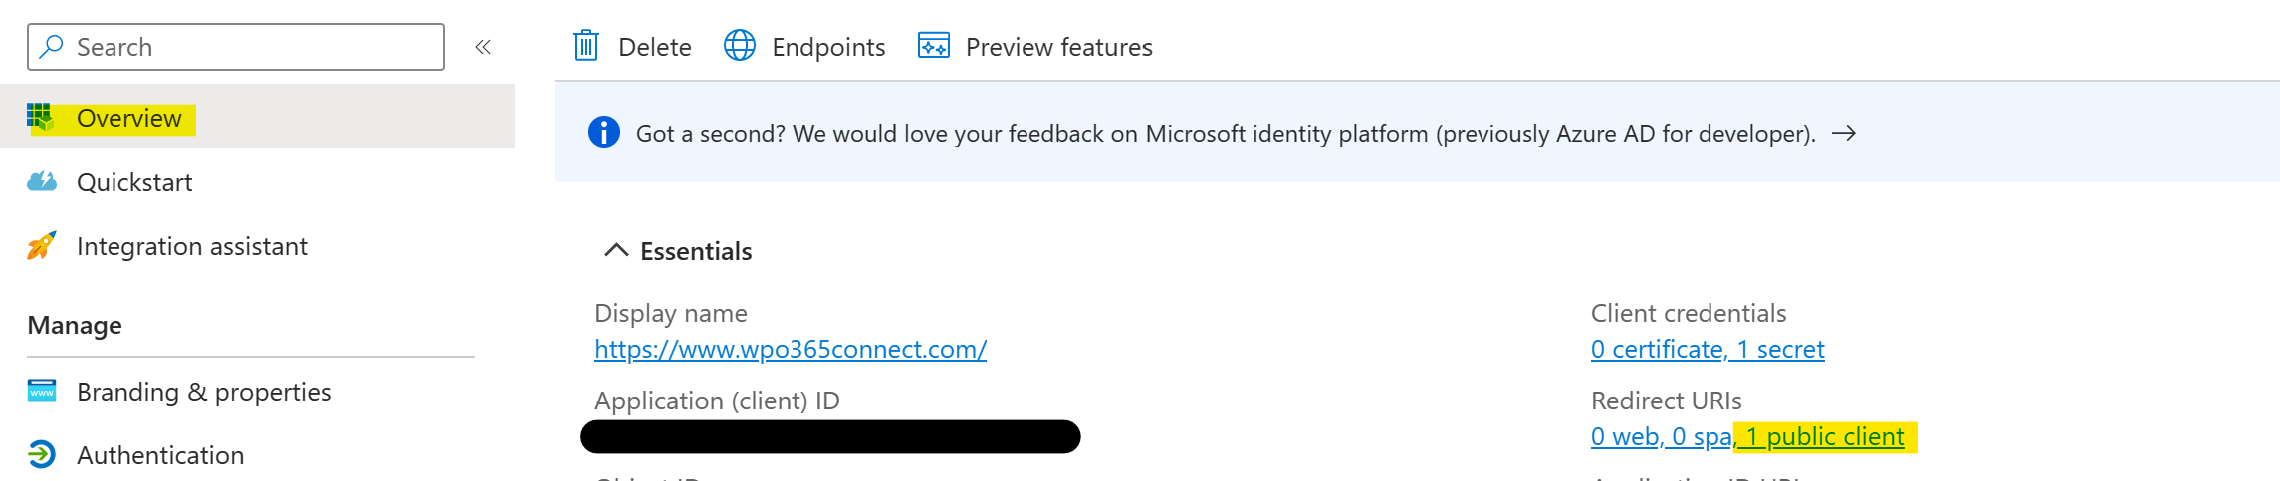Click the Integration assistant rocket icon

tap(41, 245)
